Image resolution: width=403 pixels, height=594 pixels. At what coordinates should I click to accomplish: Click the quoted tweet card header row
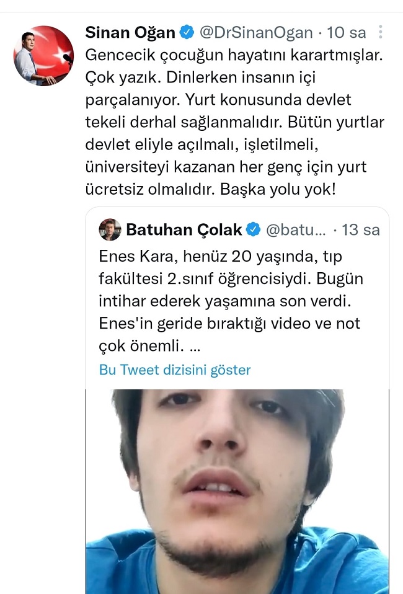(237, 230)
